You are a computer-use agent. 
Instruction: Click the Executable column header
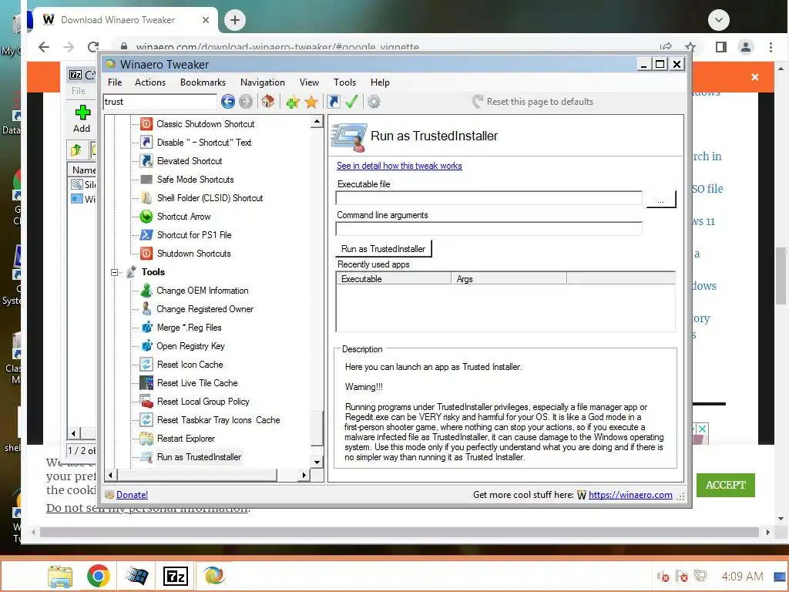[x=394, y=279]
